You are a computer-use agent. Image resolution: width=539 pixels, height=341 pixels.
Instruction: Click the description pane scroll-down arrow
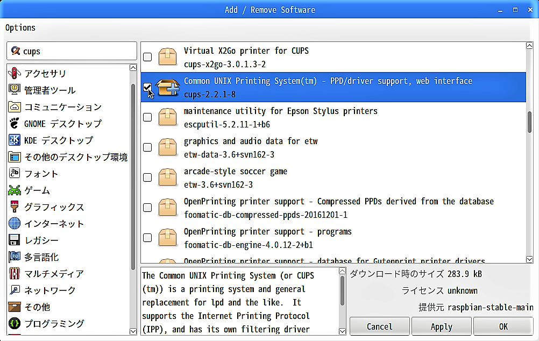(x=342, y=331)
